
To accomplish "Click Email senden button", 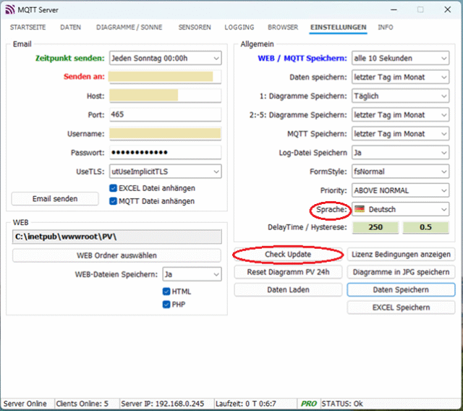I will coord(55,199).
